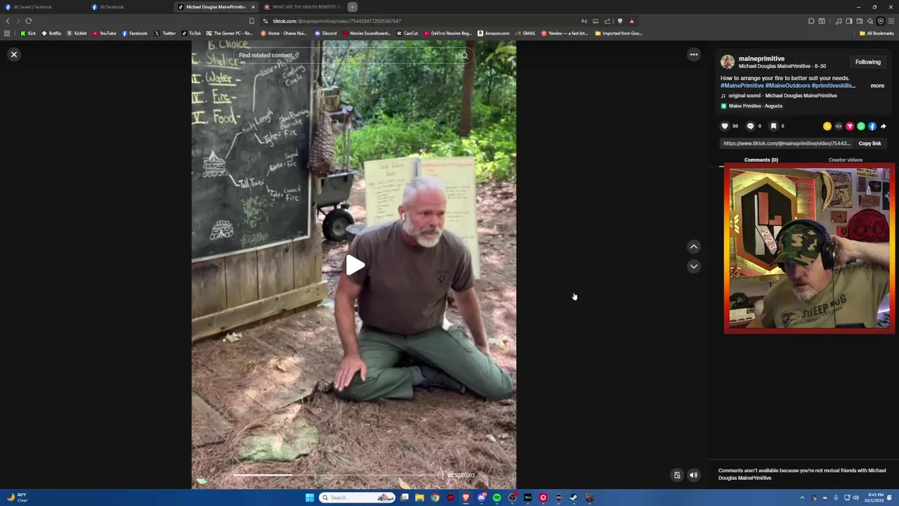Viewport: 899px width, 506px height.
Task: Click the Copy link button
Action: point(870,143)
